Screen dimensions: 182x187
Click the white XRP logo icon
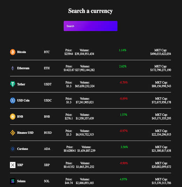point(13,165)
